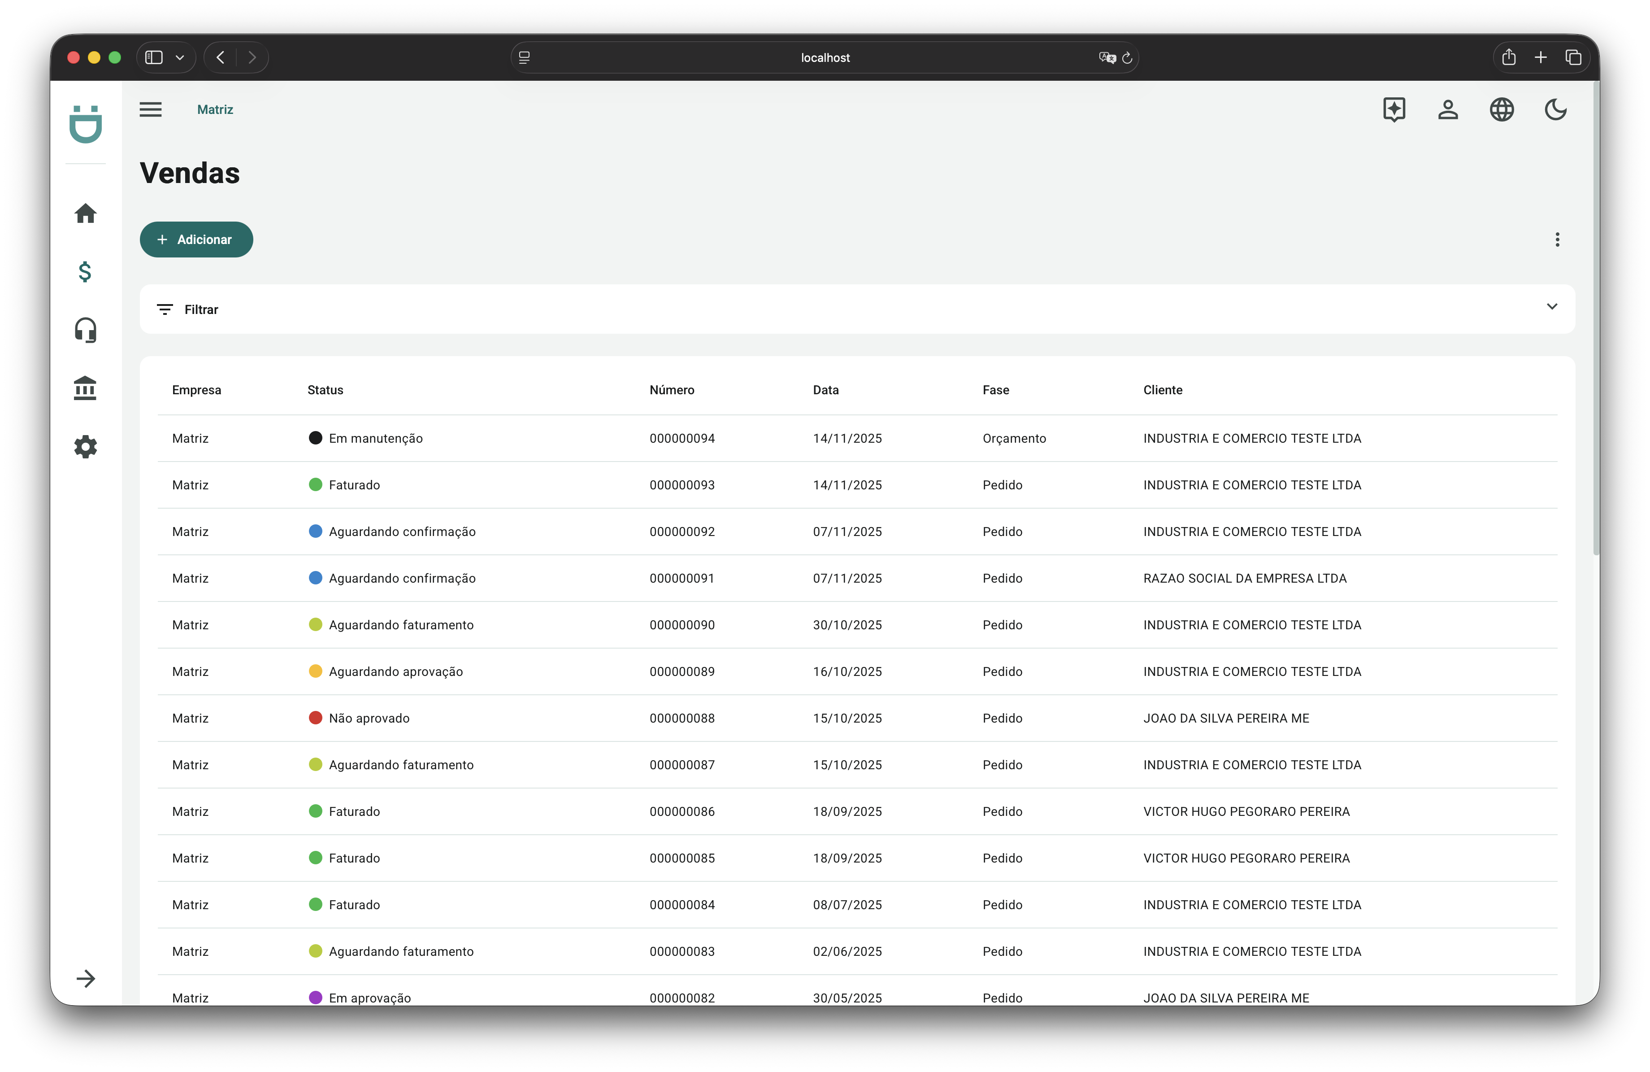
Task: Sort by the Status column header
Action: point(325,390)
